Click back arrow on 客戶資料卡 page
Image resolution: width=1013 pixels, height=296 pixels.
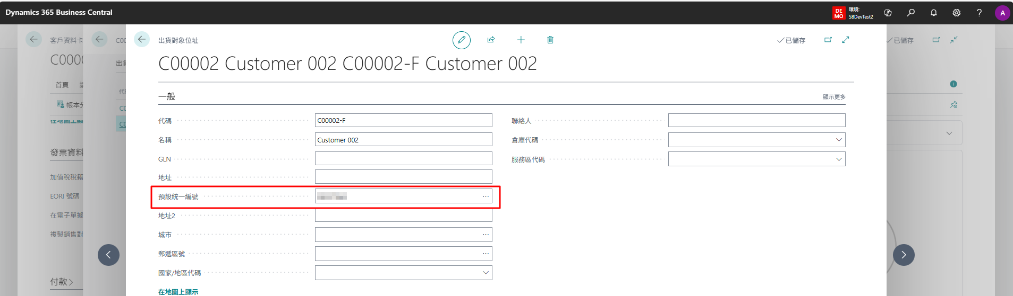coord(33,39)
